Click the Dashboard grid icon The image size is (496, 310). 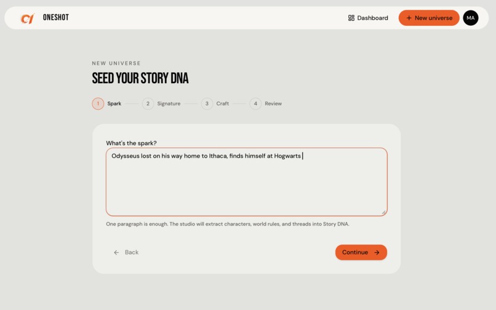point(351,18)
